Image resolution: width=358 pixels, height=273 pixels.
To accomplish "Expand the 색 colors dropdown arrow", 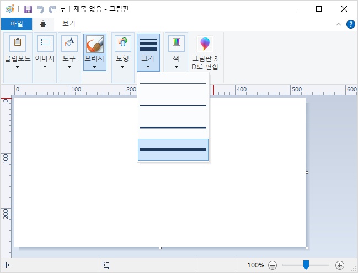I will pos(177,67).
